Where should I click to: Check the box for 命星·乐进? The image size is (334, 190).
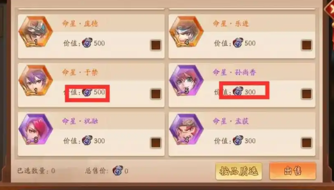pos(306,45)
